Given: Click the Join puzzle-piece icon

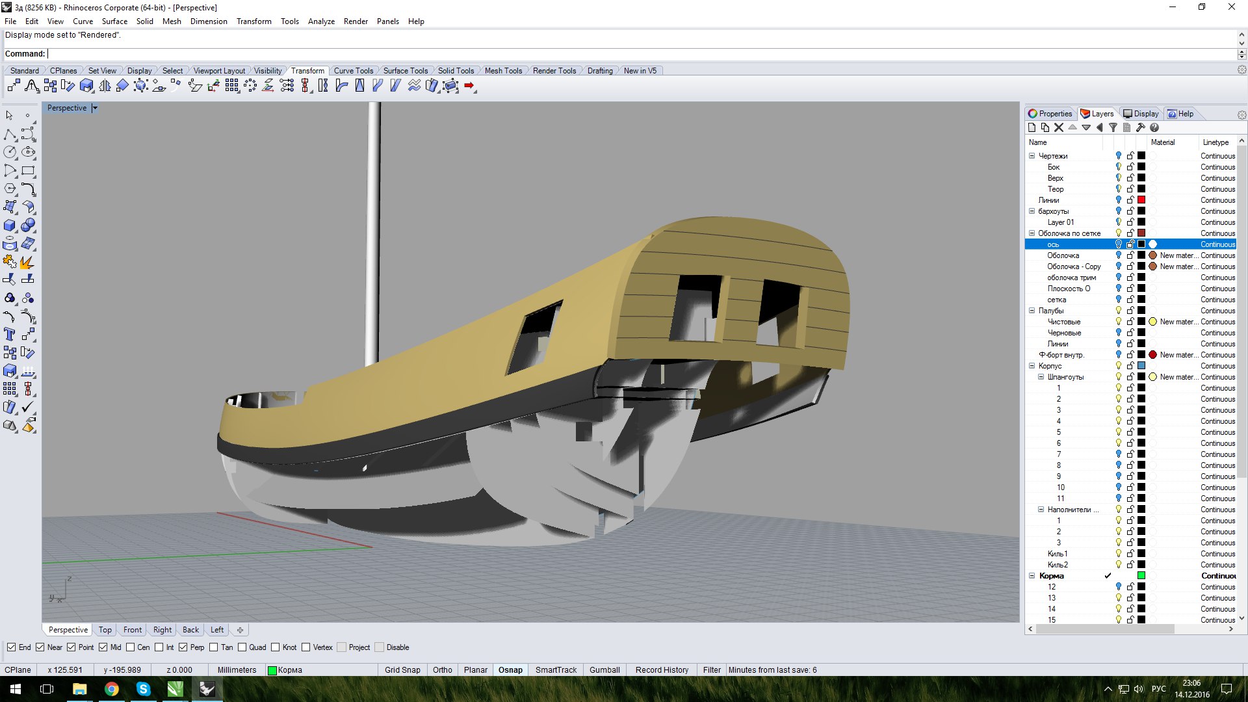Looking at the screenshot, I should coord(10,262).
